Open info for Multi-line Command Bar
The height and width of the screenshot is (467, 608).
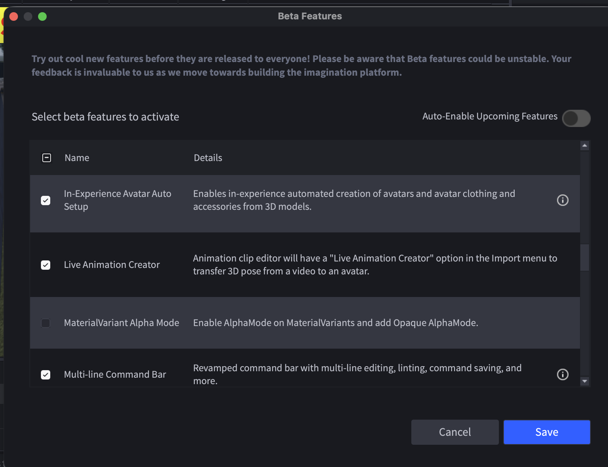[562, 374]
